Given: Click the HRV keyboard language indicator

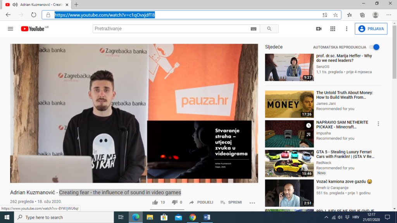Looking at the screenshot, I should [356, 217].
